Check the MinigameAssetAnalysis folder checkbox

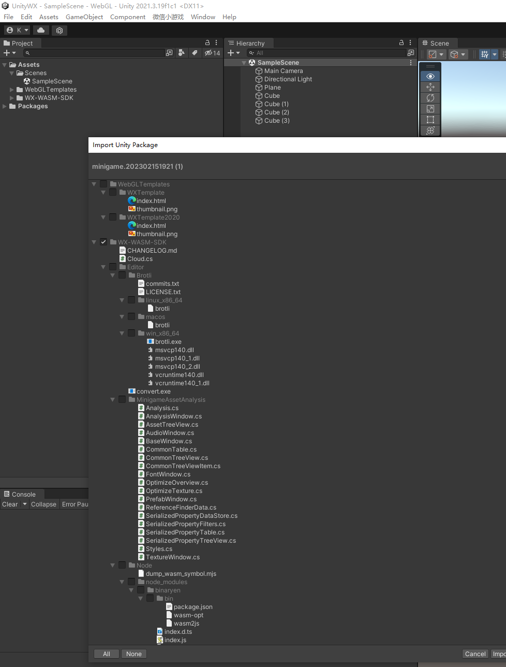click(122, 399)
